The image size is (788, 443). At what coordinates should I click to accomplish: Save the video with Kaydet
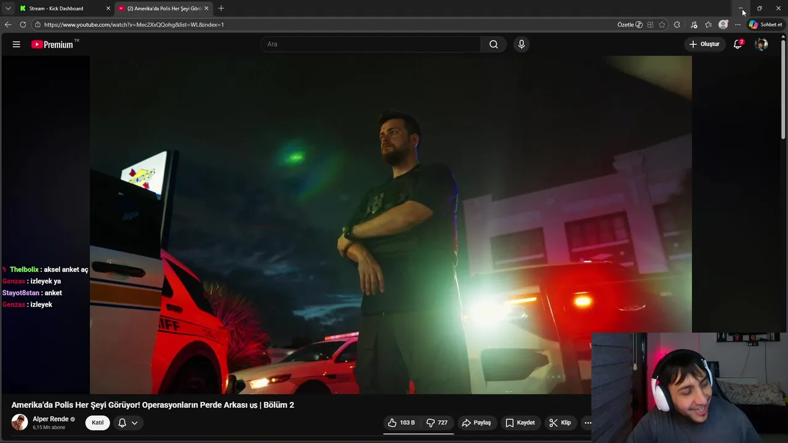pos(520,423)
